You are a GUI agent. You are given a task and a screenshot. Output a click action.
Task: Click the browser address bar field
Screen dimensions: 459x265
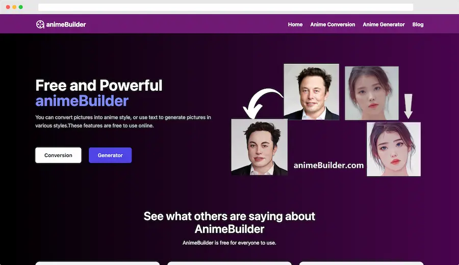point(225,7)
